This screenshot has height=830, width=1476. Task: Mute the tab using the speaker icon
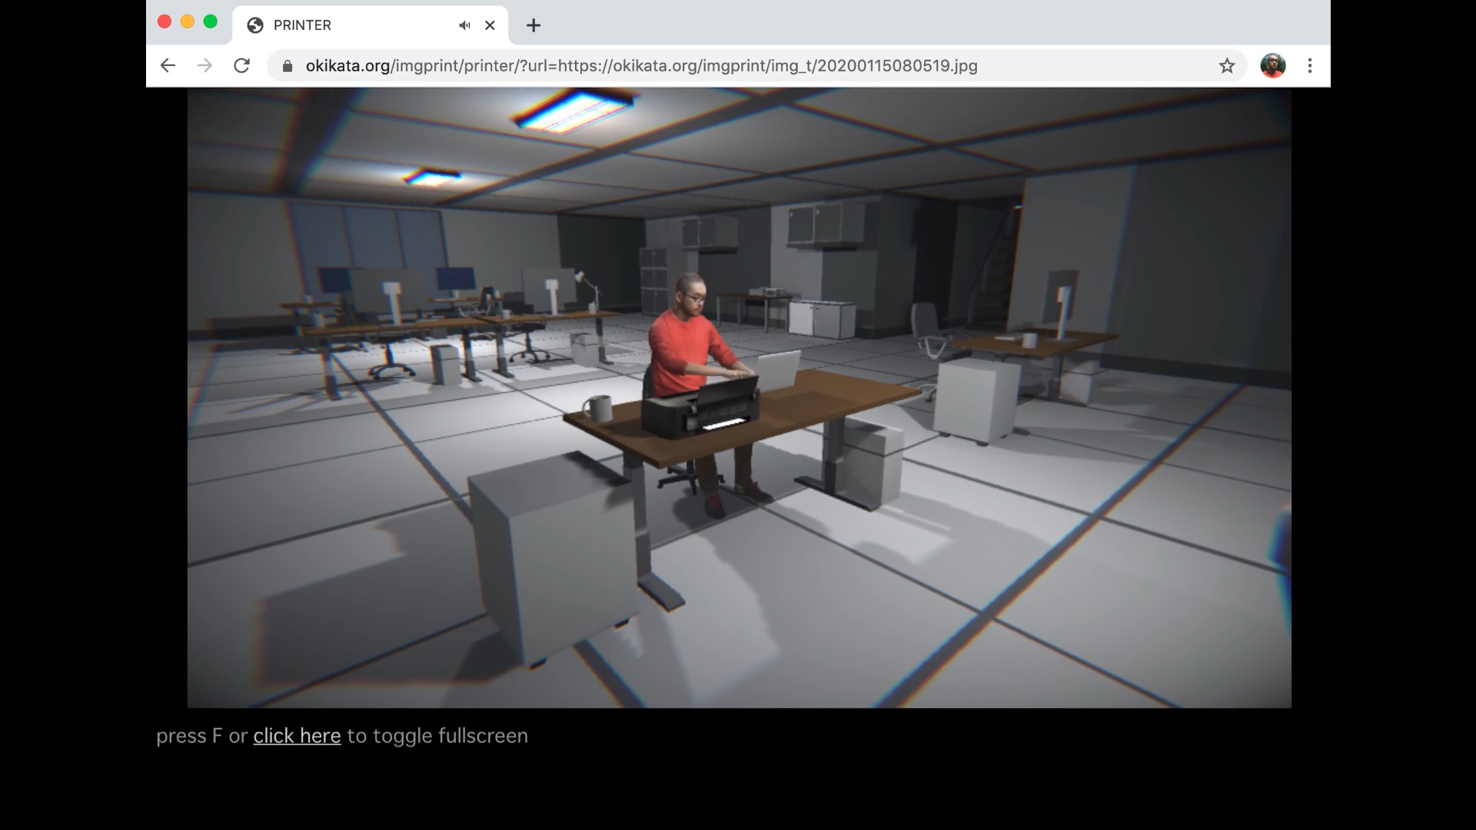tap(464, 25)
